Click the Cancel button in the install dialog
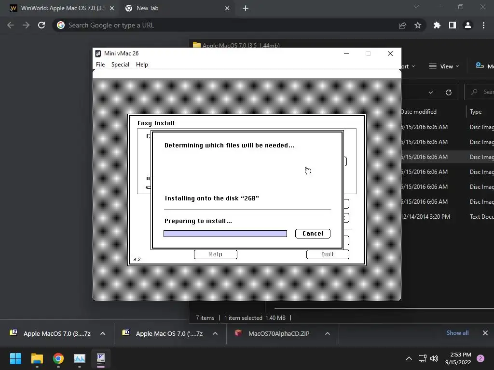Screen dimensions: 494x370 coord(313,234)
